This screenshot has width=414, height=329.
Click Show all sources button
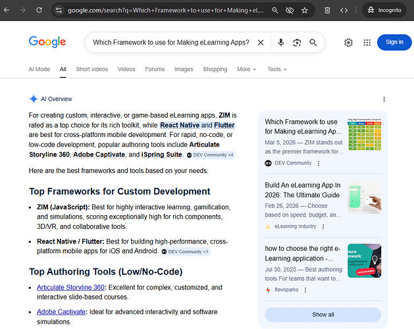tap(323, 315)
